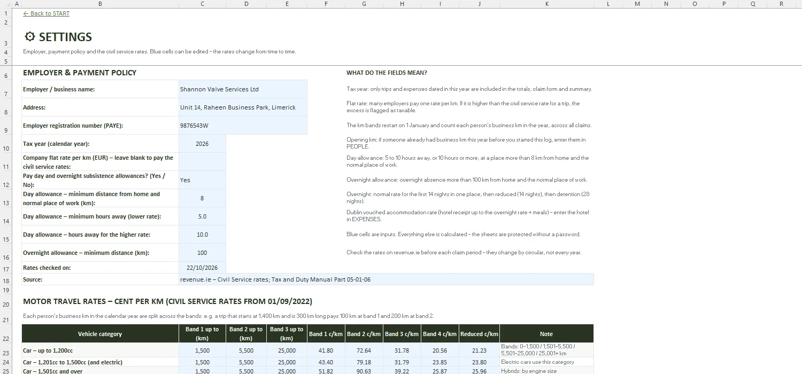Screen dimensions: 802x374
Task: Click the Band 2 up to (km) header
Action: tap(246, 334)
